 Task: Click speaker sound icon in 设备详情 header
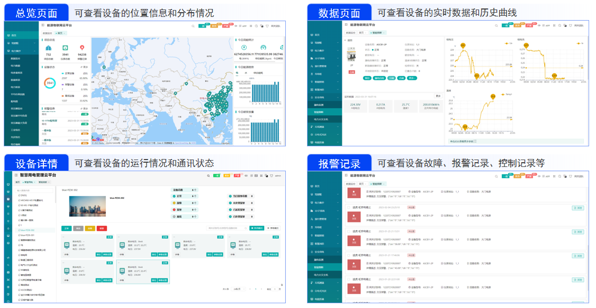tap(246, 175)
